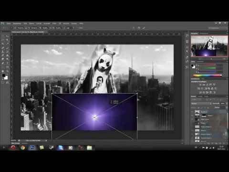Open the layer opacity value field
Image resolution: width=229 pixels, height=172 pixels.
(223, 104)
